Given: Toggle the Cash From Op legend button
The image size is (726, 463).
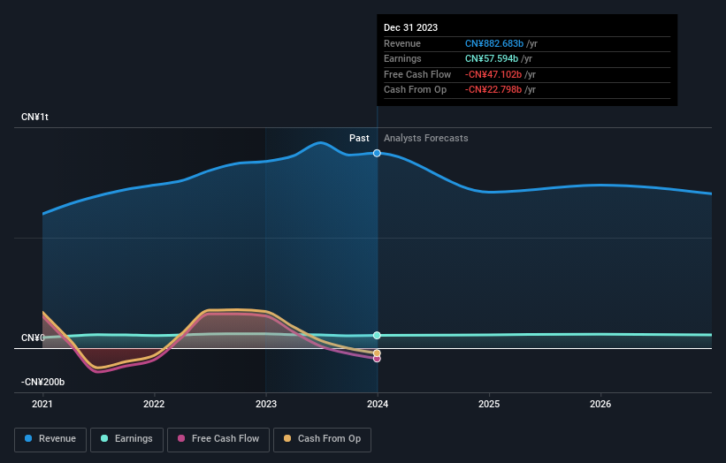Looking at the screenshot, I should [x=322, y=439].
